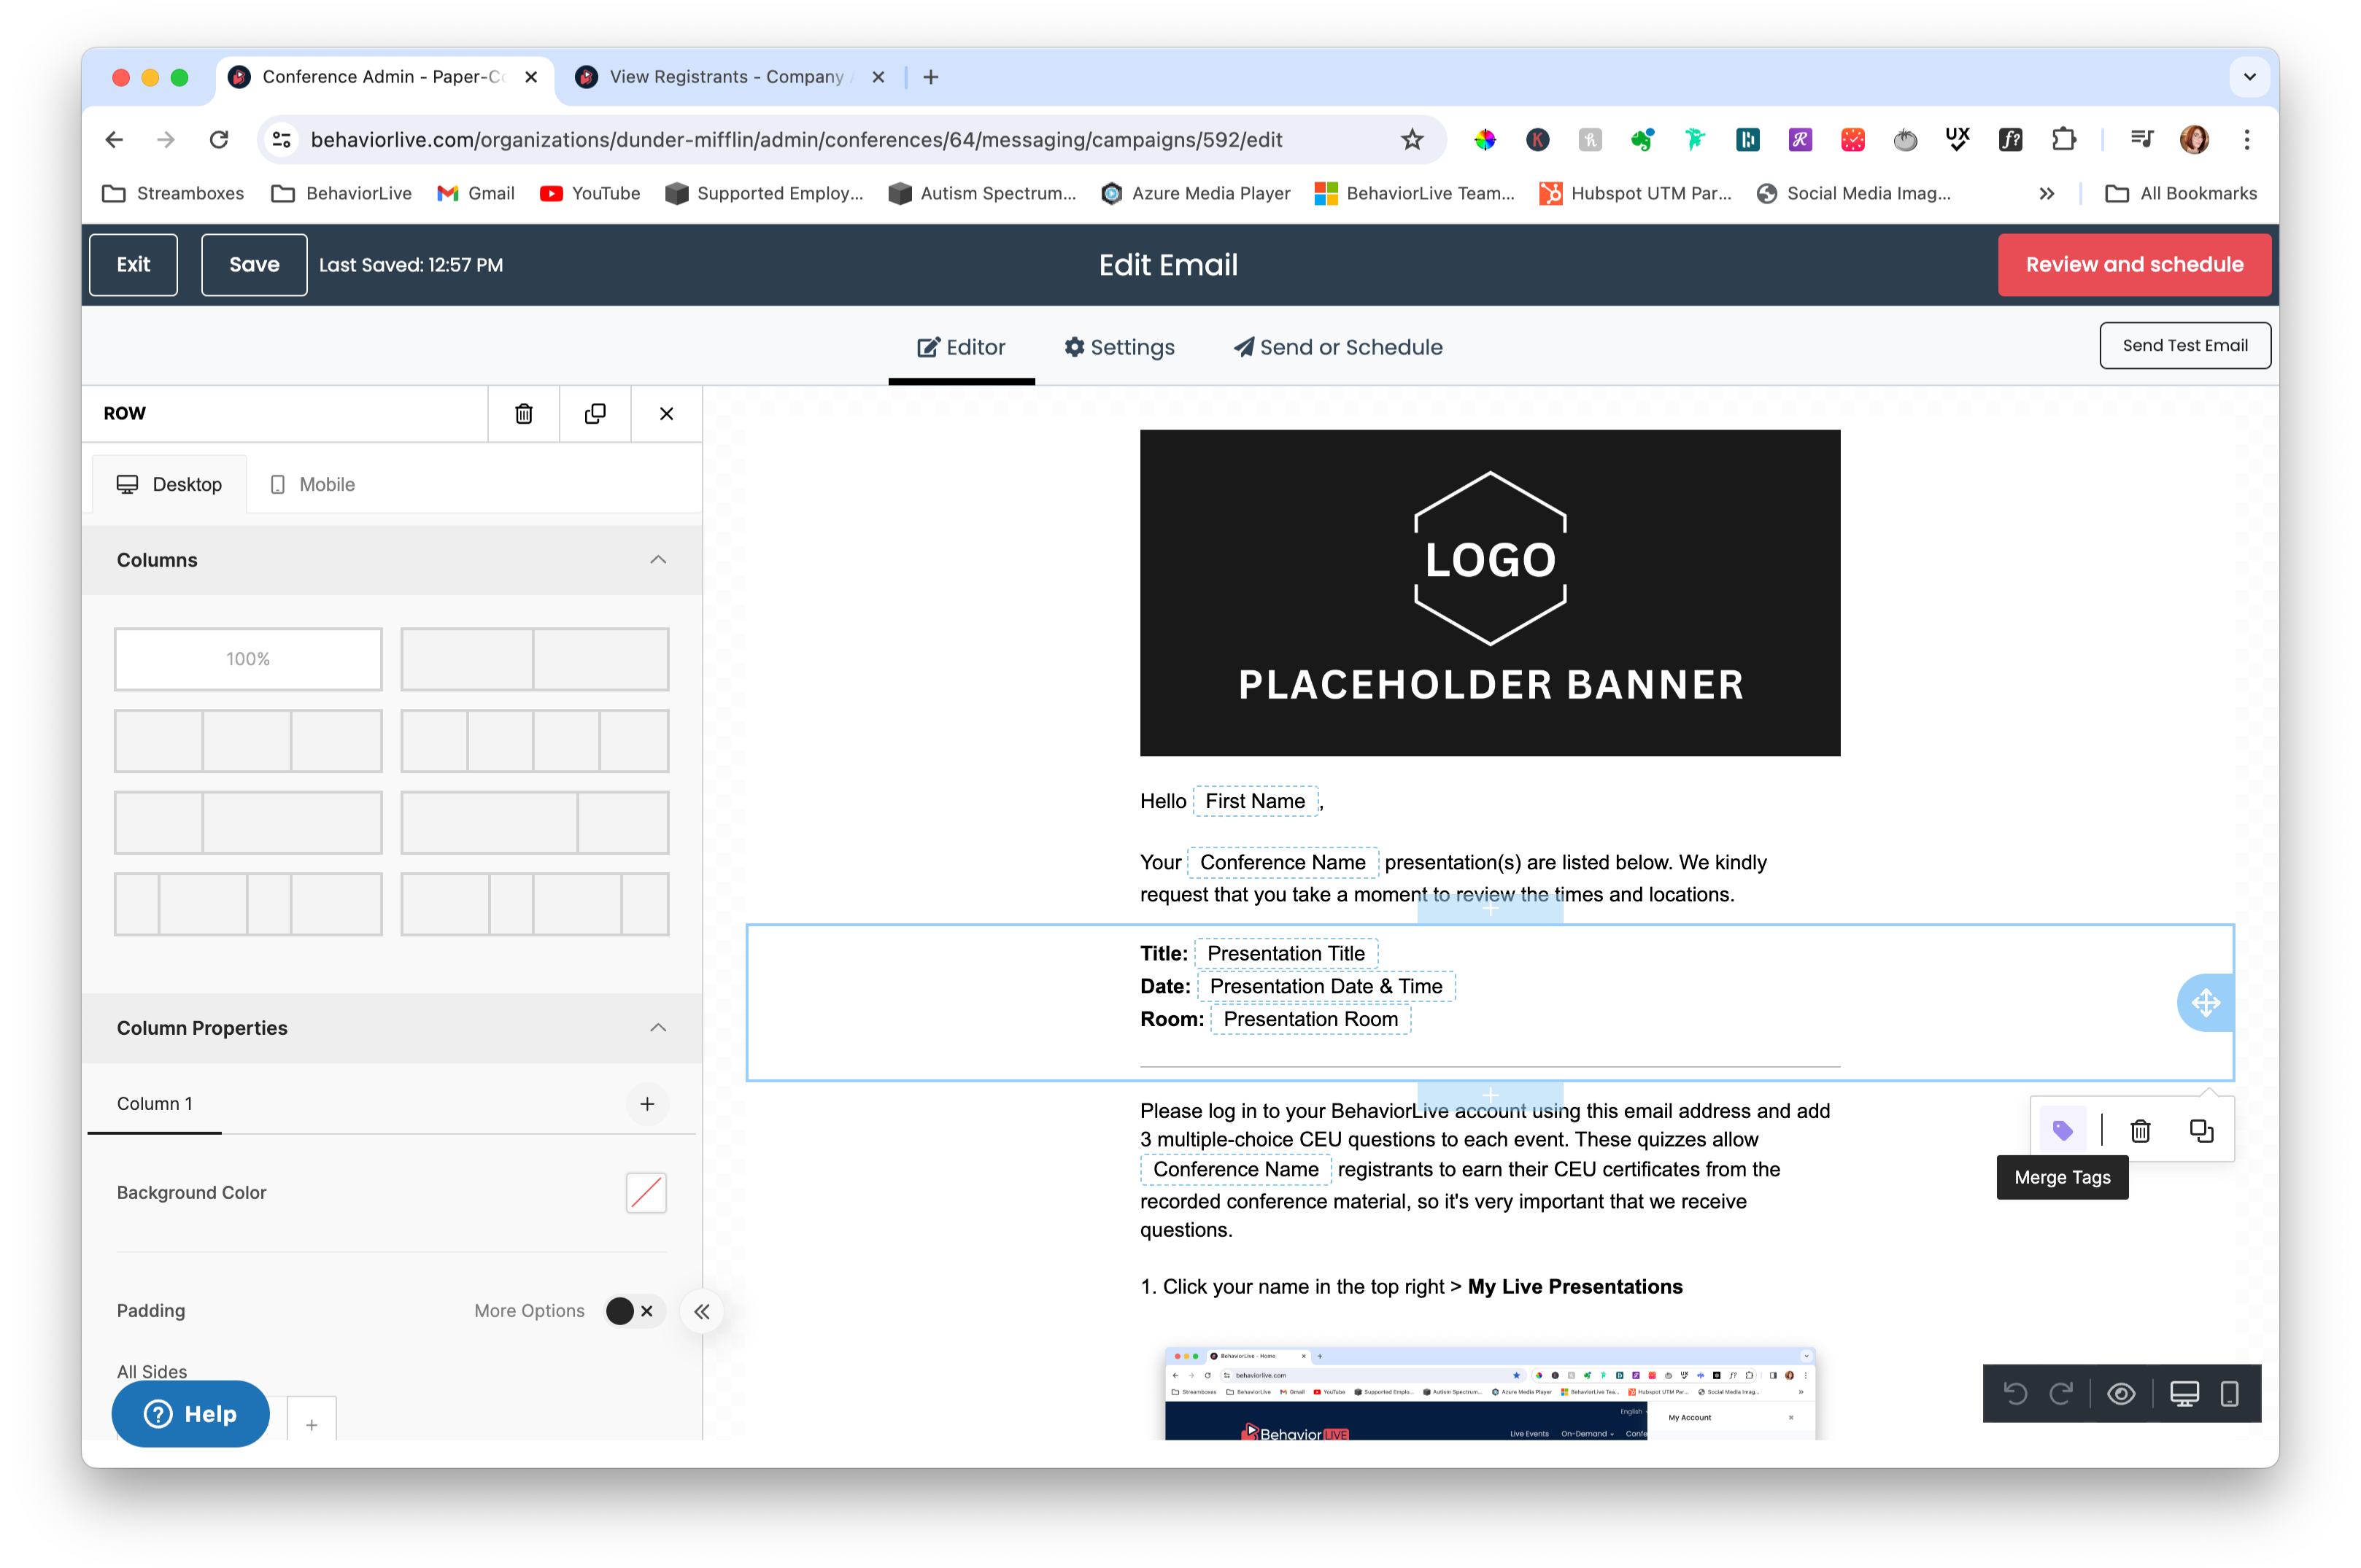Viewport: 2361px width, 1568px height.
Task: Delete the row using the ROW panel trash icon
Action: click(523, 413)
